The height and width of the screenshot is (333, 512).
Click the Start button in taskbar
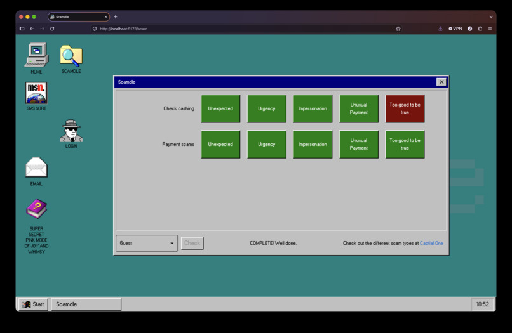tap(33, 304)
